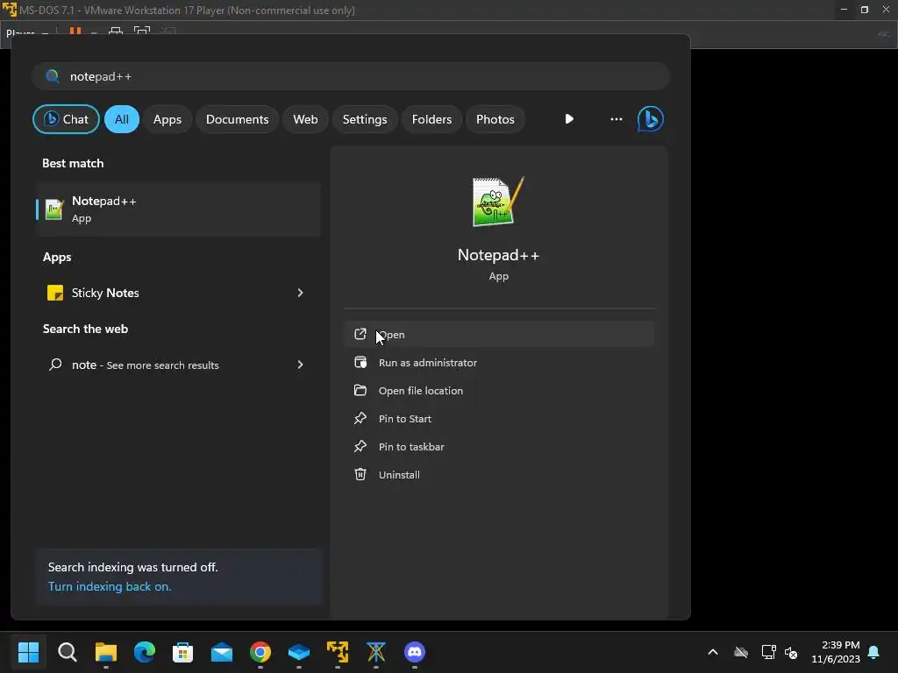Show hidden system tray icons
The height and width of the screenshot is (673, 898).
[713, 652]
